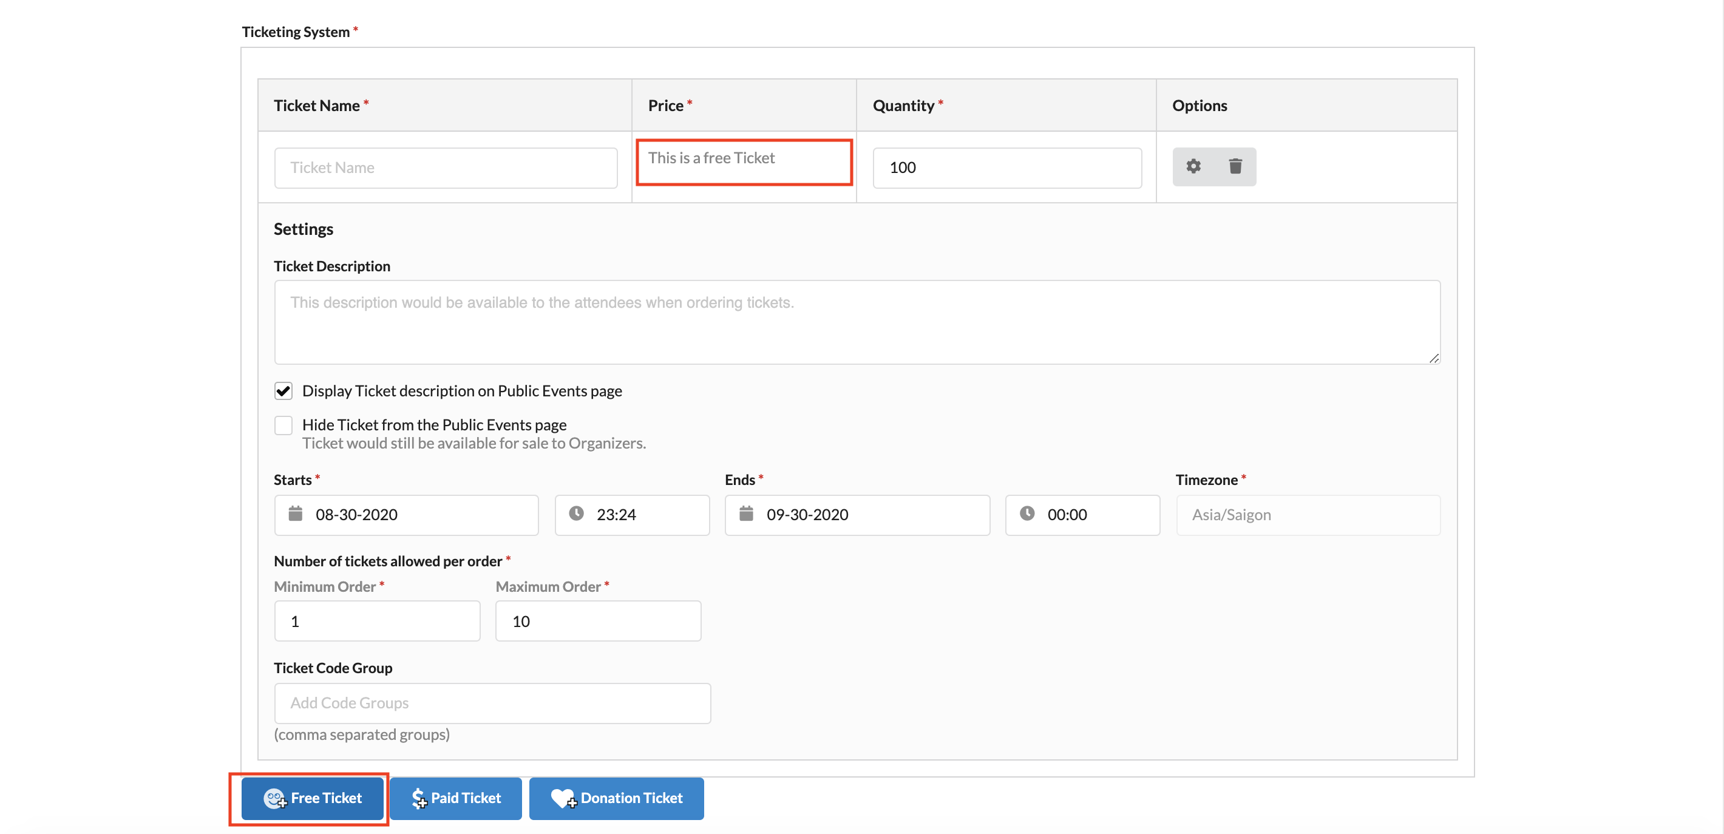This screenshot has width=1724, height=834.
Task: Click 'This is a free Ticket' price text
Action: tap(711, 158)
